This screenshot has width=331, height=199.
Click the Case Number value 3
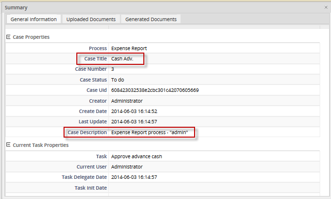(113, 69)
